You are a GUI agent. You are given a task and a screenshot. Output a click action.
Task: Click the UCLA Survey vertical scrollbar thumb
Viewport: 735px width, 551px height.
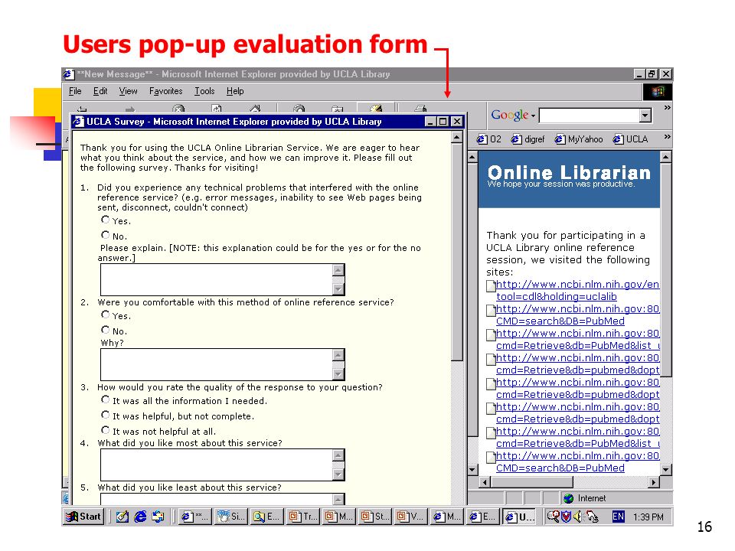pos(457,252)
